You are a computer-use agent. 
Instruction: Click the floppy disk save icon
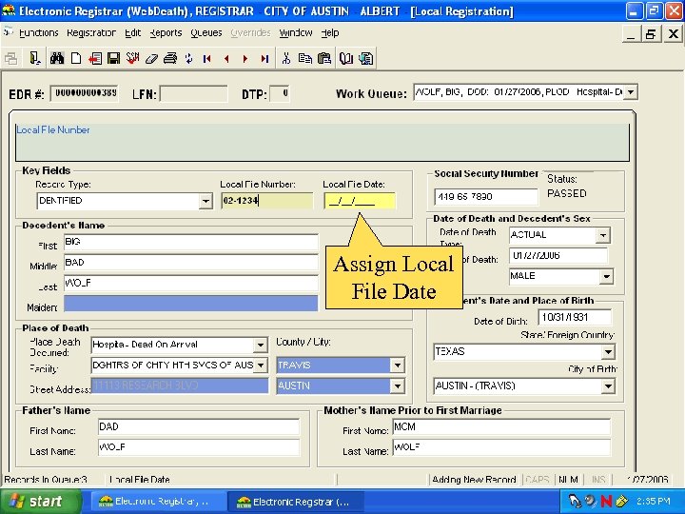[113, 58]
